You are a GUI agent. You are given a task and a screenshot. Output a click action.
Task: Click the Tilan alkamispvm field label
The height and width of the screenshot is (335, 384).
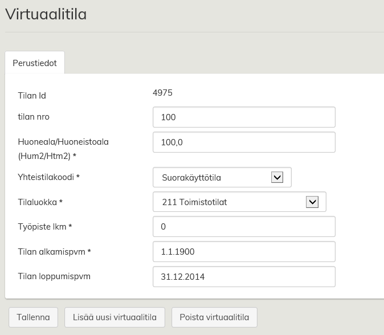pos(55,251)
